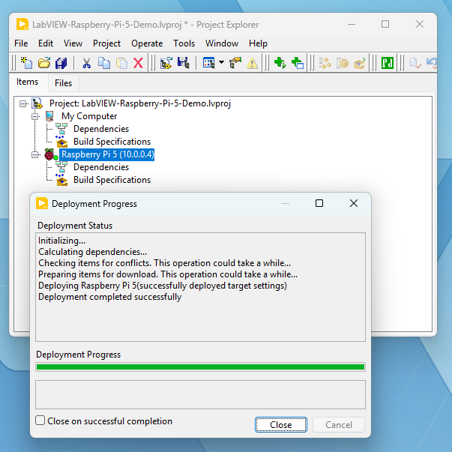Viewport: 452px width, 452px height.
Task: Click the Open folder toolbar icon
Action: (x=43, y=63)
